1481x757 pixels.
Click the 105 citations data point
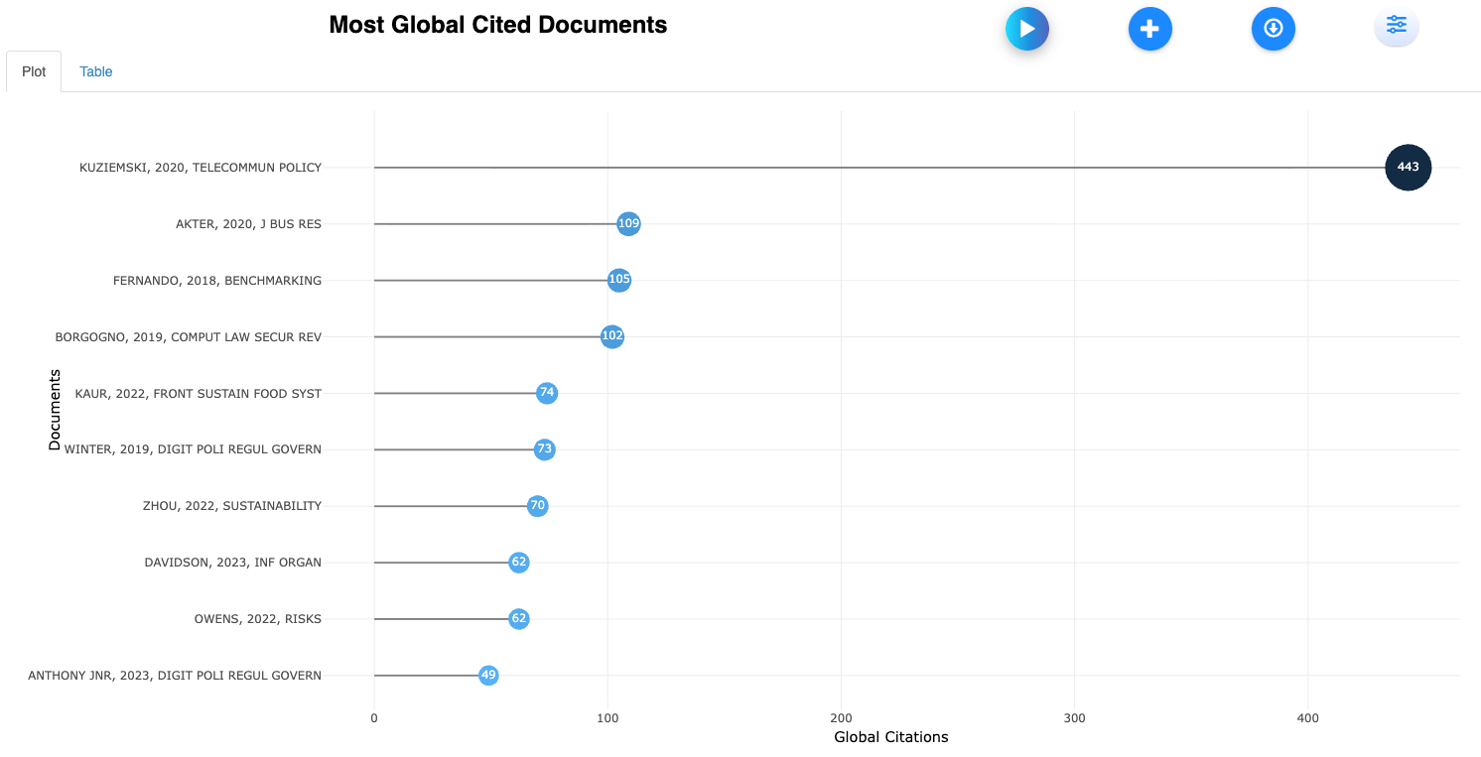point(619,281)
